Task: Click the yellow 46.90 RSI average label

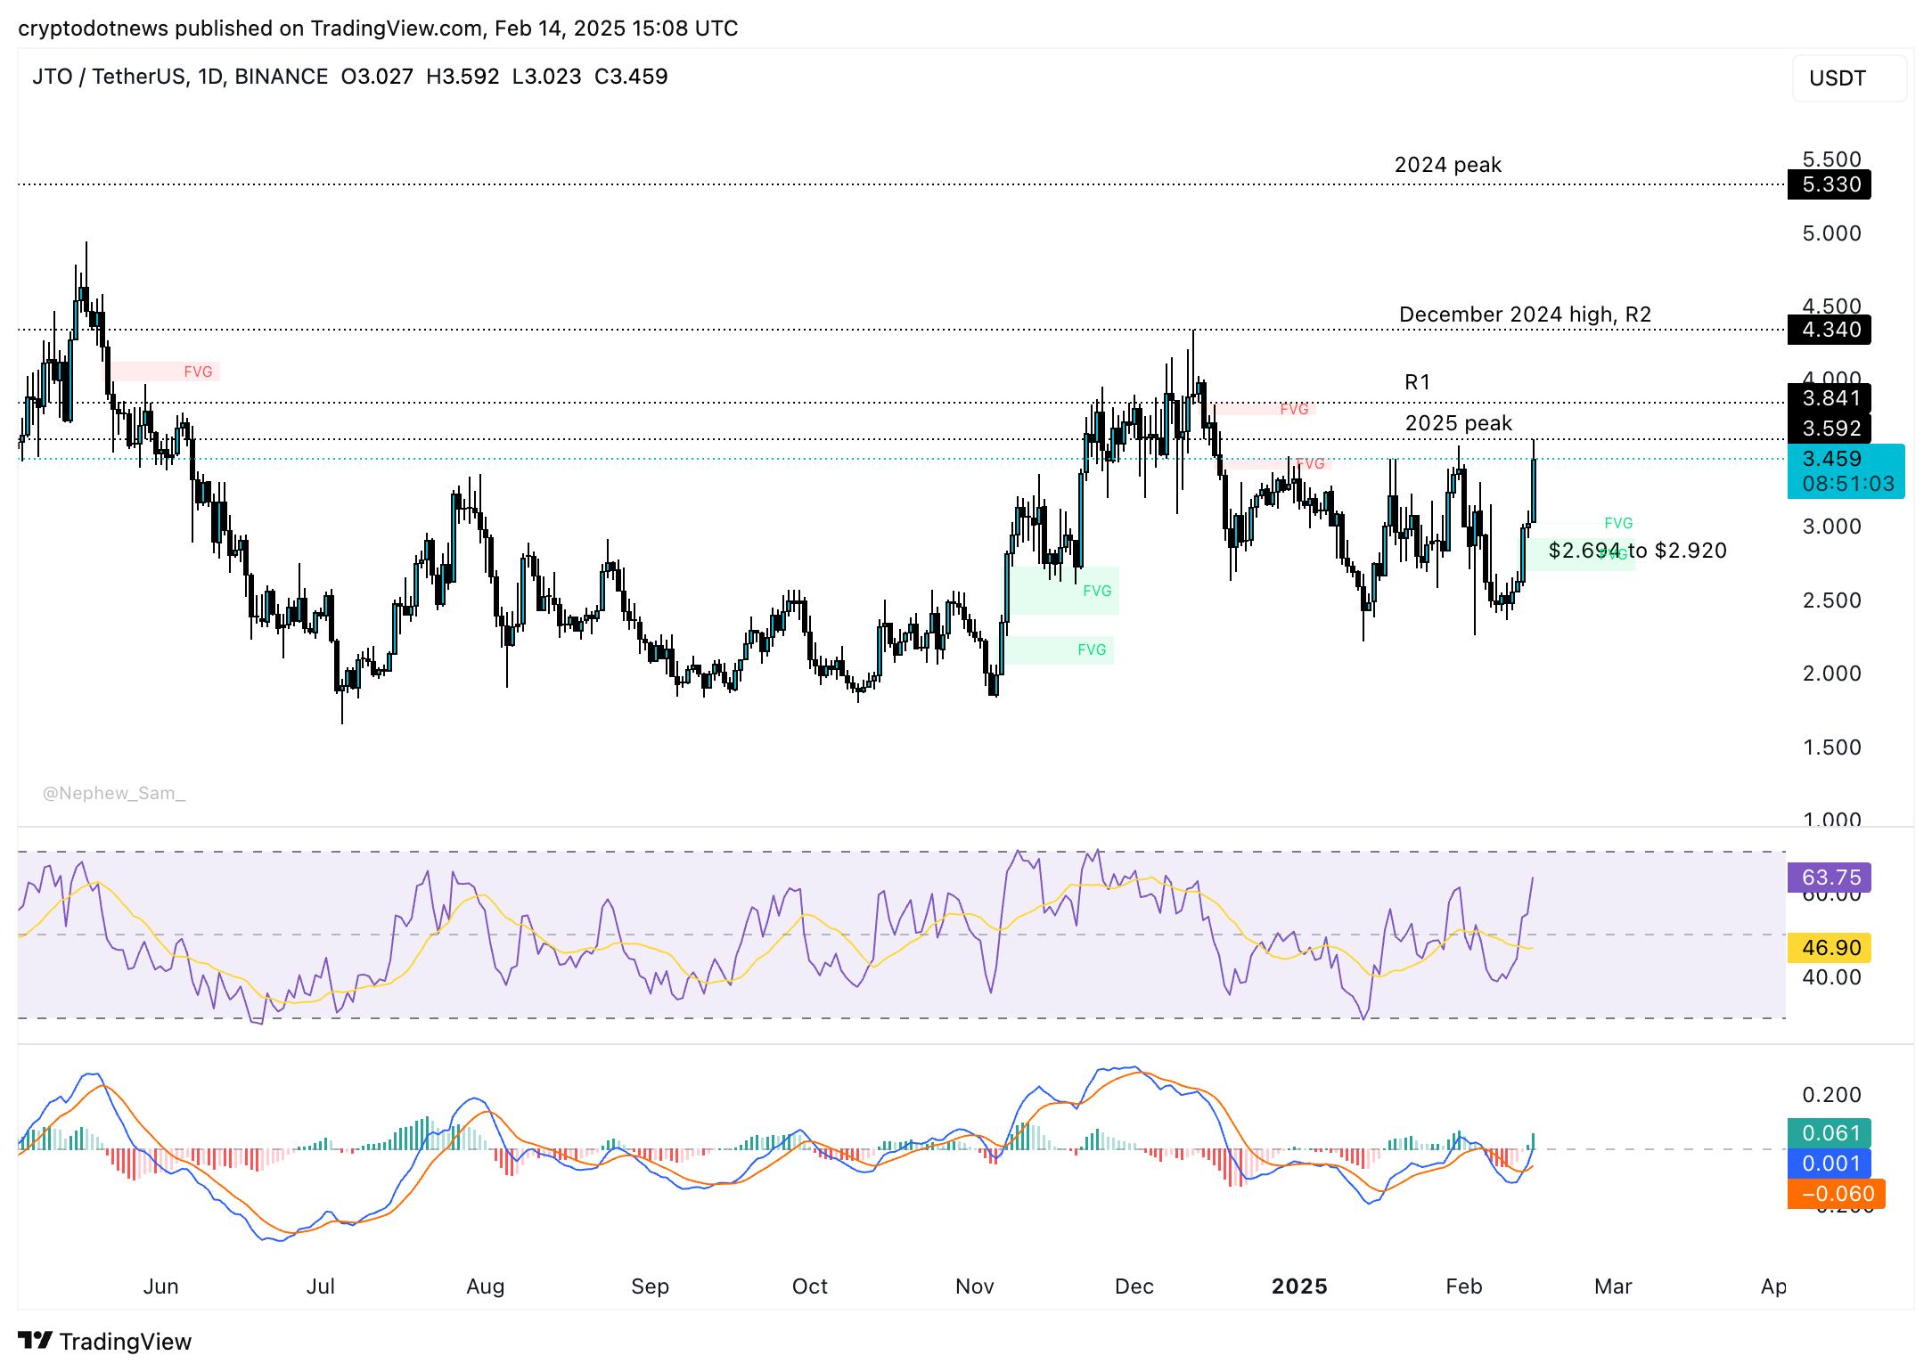Action: pos(1830,948)
